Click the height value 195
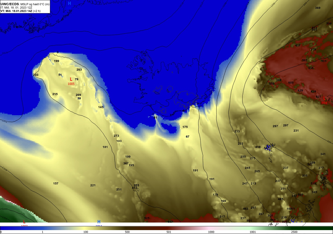 click(x=131, y=165)
